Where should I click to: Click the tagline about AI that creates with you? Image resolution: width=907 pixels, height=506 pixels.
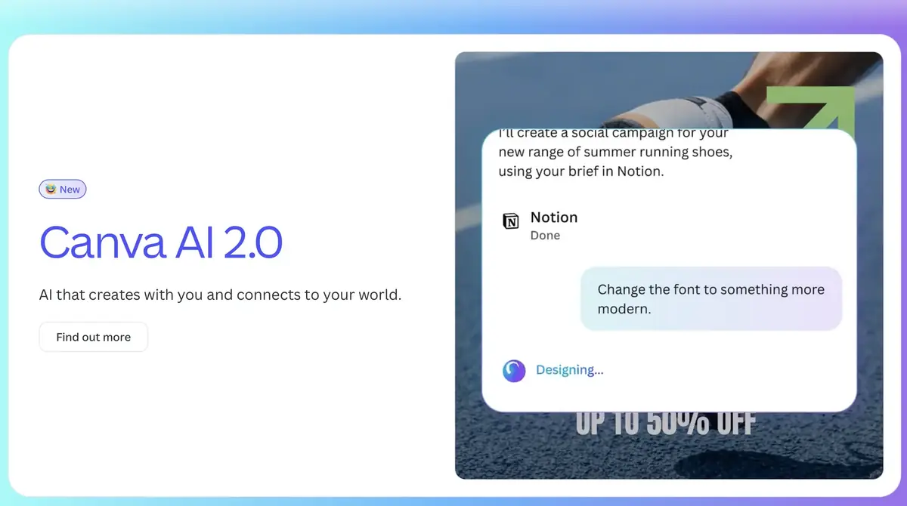point(220,295)
